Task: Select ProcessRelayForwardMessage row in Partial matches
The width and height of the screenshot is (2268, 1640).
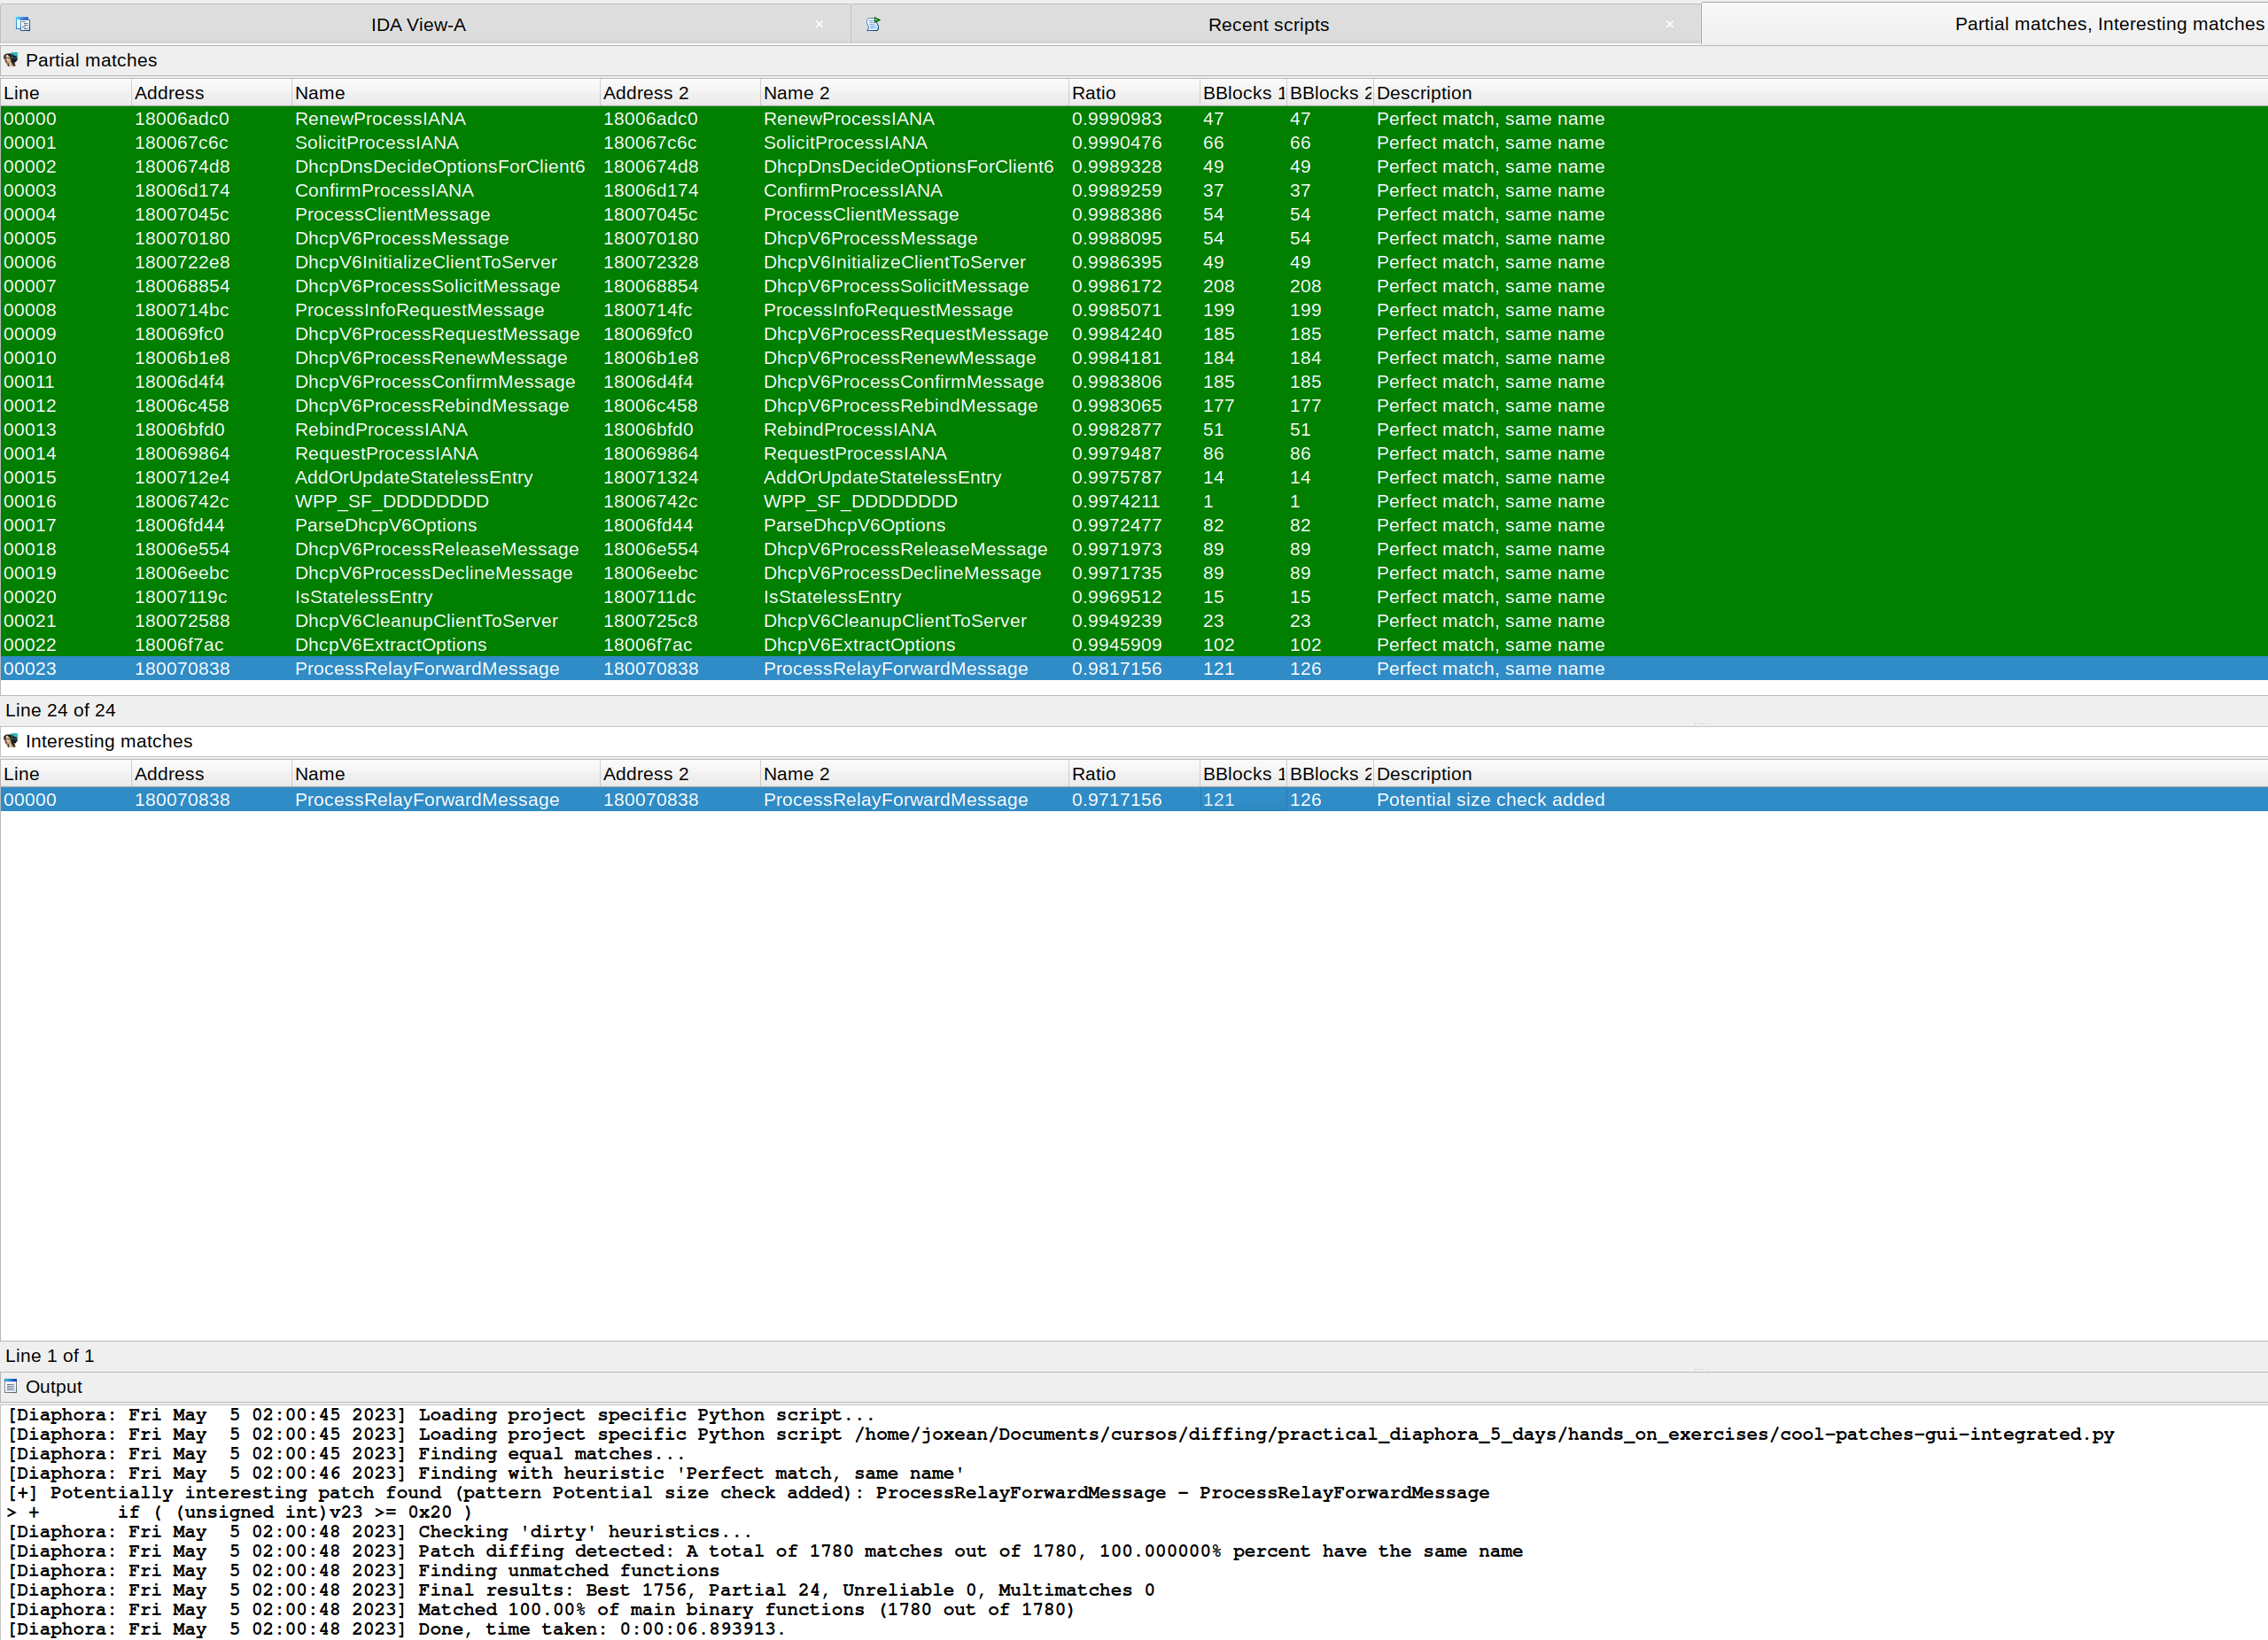Action: (x=426, y=669)
